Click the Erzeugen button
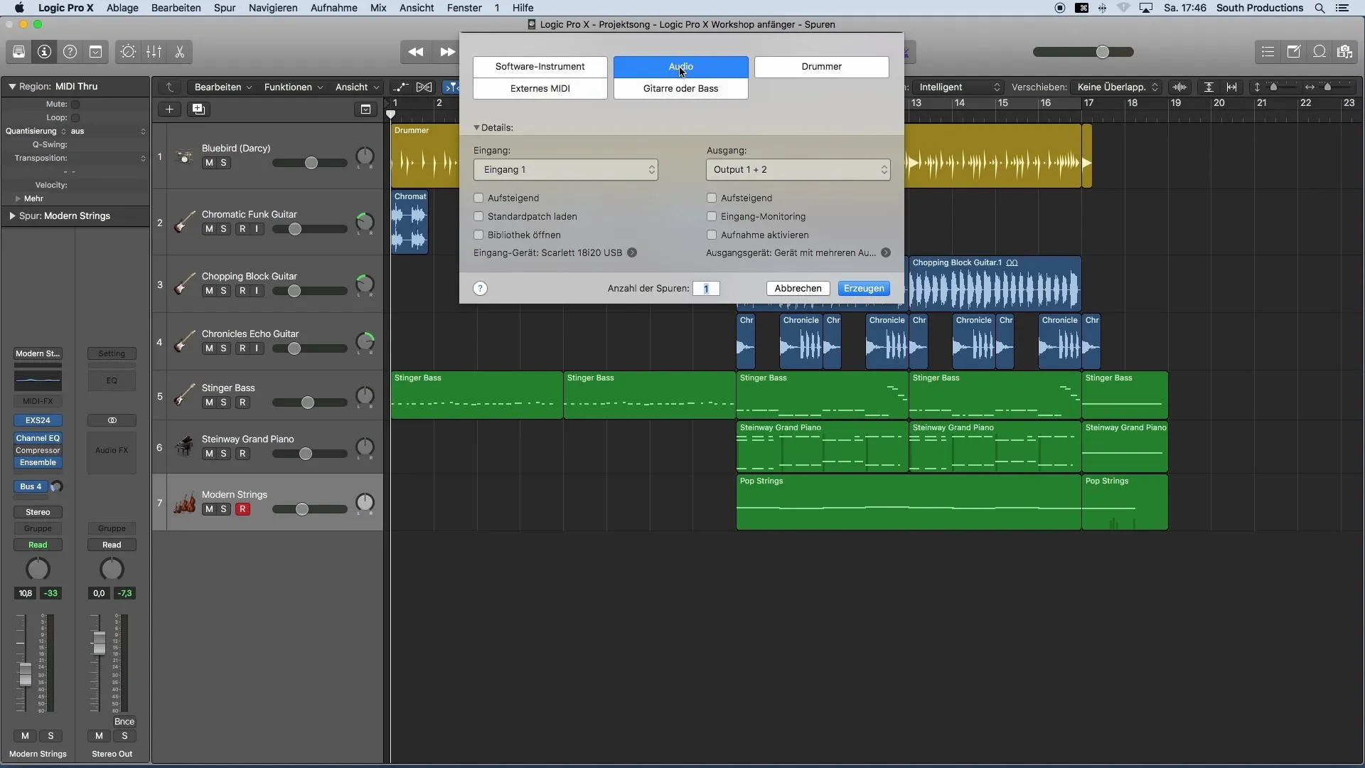 [864, 288]
